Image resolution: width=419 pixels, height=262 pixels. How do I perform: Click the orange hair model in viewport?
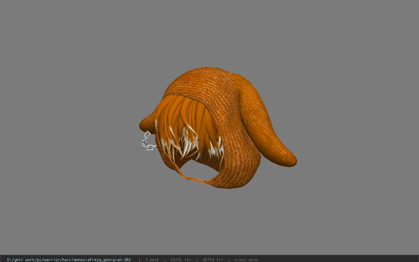pyautogui.click(x=218, y=128)
